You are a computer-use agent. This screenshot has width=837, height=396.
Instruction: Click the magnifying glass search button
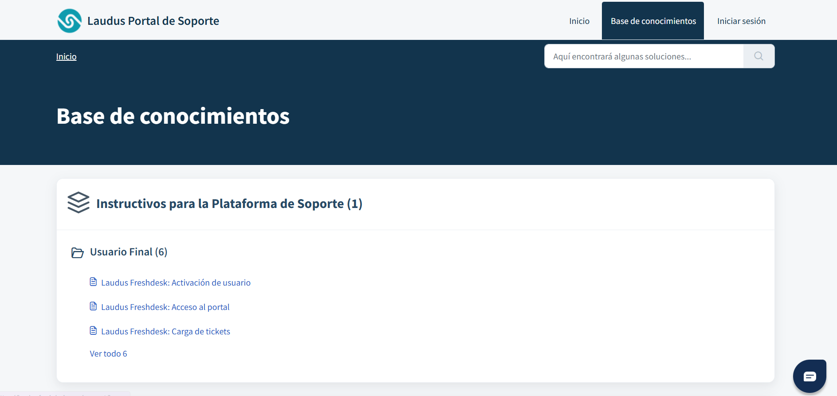point(759,56)
